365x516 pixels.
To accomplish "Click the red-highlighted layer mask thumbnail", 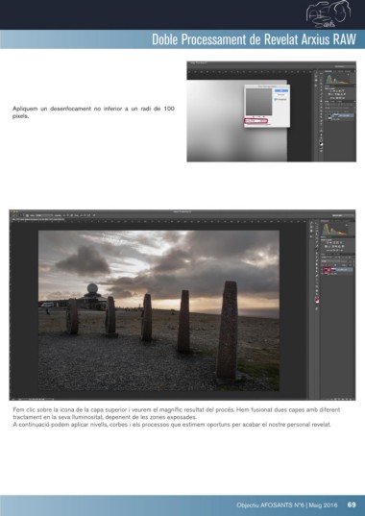I will click(328, 270).
